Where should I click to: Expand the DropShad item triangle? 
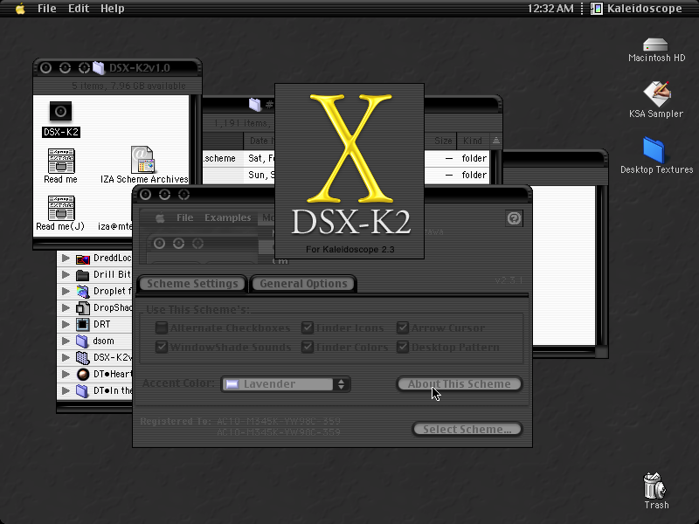pos(66,307)
